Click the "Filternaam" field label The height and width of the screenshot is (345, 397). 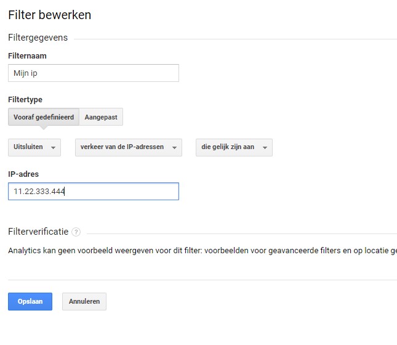pos(27,56)
